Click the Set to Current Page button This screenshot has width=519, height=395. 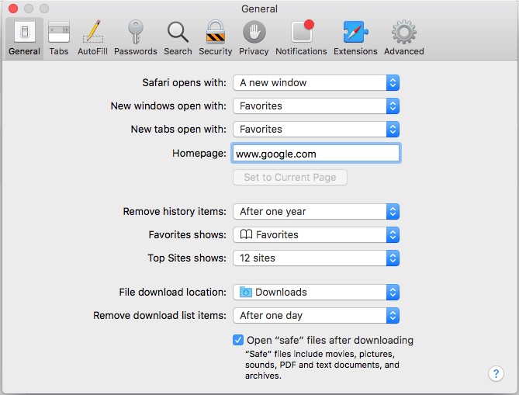pos(290,178)
